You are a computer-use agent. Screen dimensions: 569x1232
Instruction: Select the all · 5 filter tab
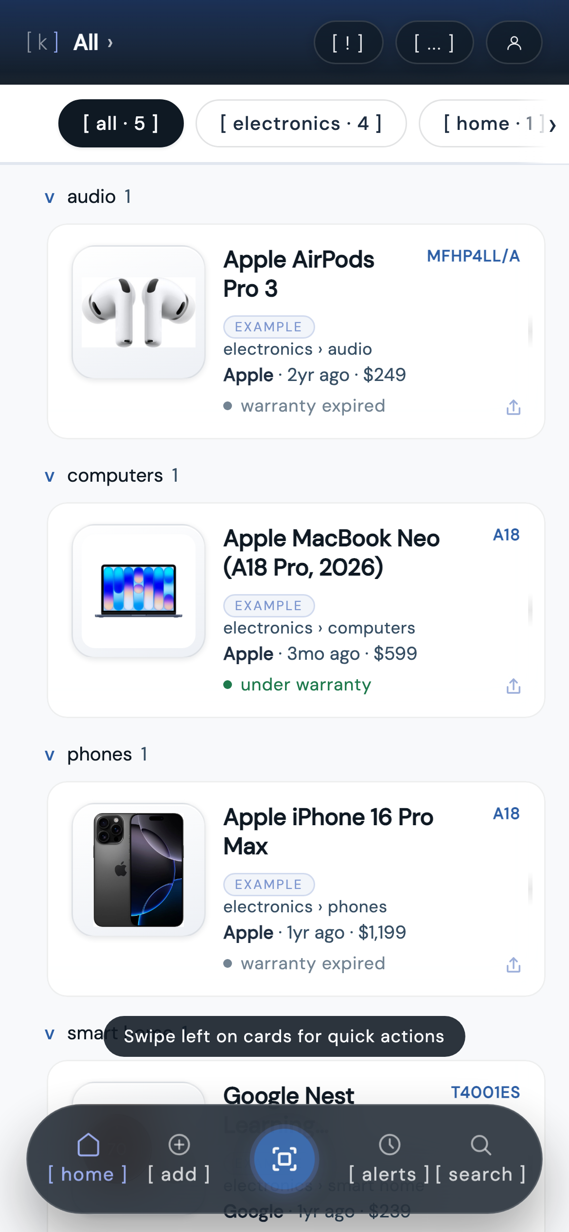pos(121,124)
